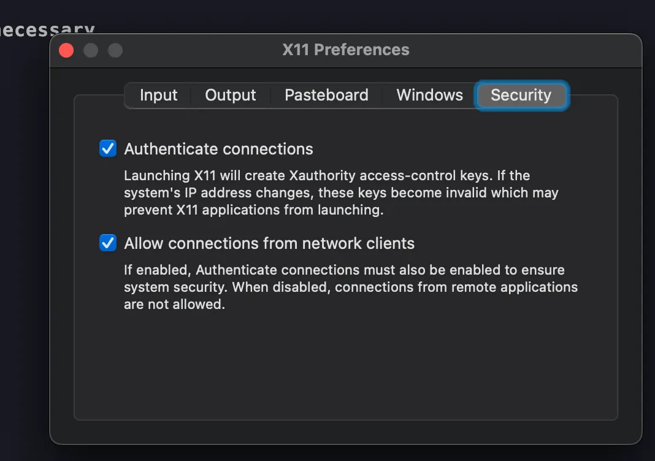The image size is (655, 461).
Task: Click the zoom window button
Action: (x=115, y=50)
